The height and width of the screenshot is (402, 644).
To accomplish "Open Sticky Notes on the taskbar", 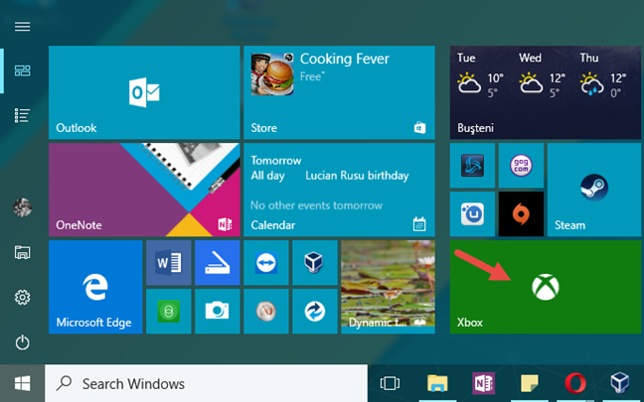I will 530,383.
